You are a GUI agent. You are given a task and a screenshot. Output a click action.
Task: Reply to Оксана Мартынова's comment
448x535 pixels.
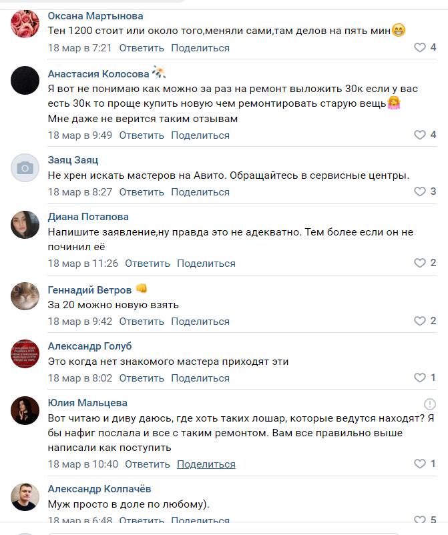point(142,48)
